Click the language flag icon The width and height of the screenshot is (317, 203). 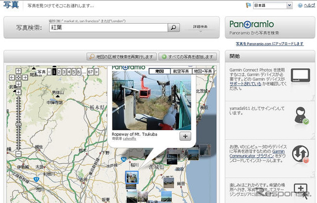[248, 5]
